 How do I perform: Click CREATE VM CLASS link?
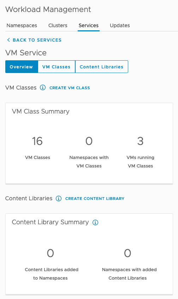pos(70,88)
